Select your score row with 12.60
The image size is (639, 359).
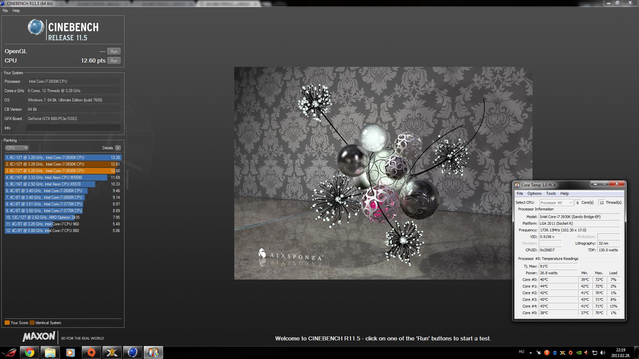[63, 171]
